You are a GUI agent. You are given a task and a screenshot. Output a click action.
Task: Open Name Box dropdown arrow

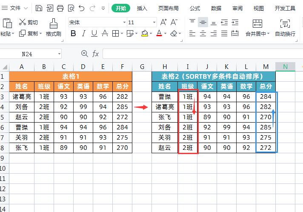point(59,54)
